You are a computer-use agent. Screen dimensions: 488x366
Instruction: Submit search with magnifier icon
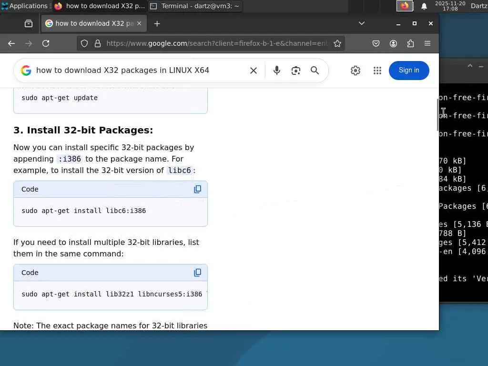(x=315, y=71)
